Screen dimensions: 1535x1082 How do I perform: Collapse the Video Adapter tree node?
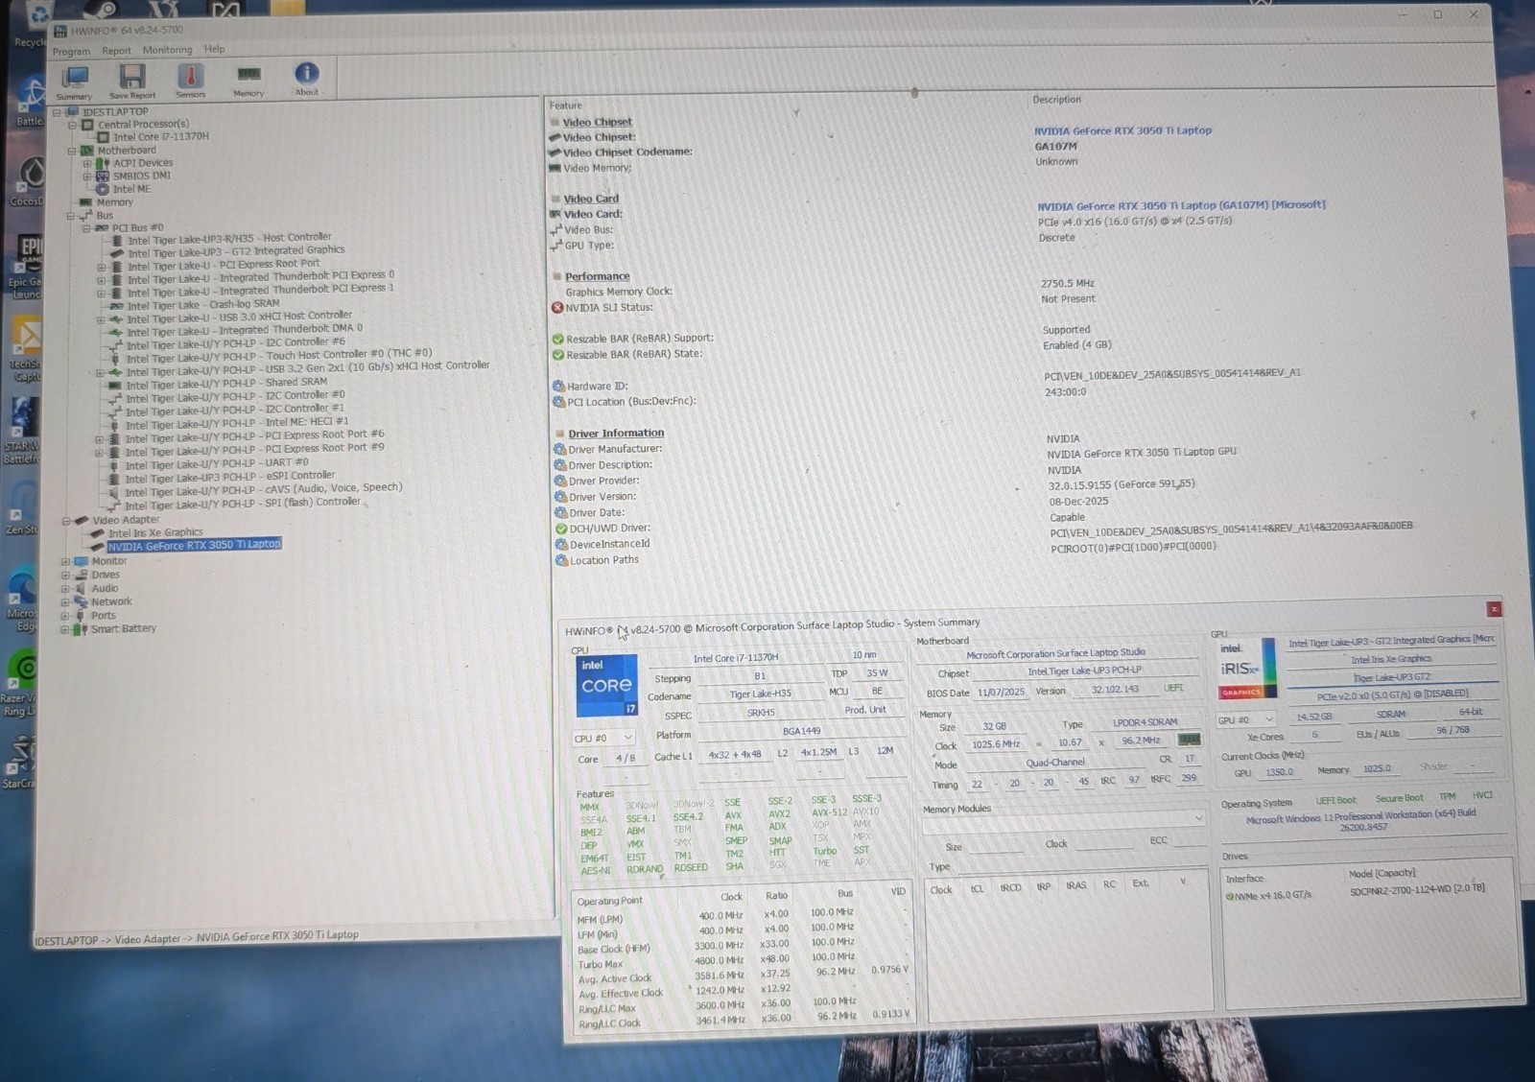pos(67,521)
